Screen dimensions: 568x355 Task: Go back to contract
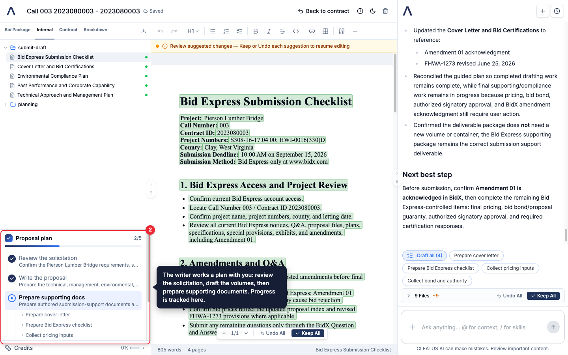coord(323,11)
